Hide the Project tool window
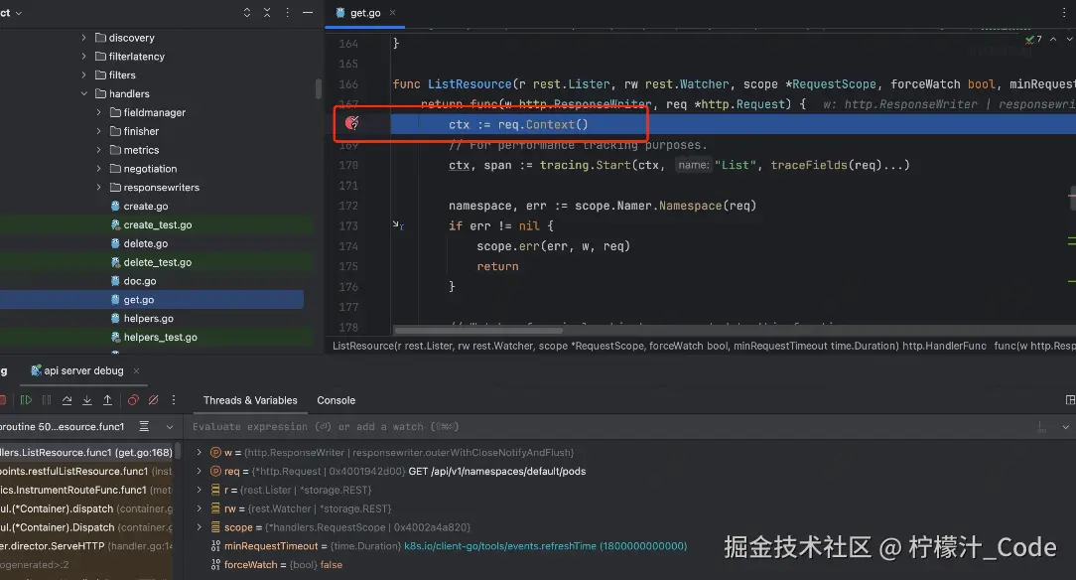Image resolution: width=1076 pixels, height=580 pixels. click(308, 12)
